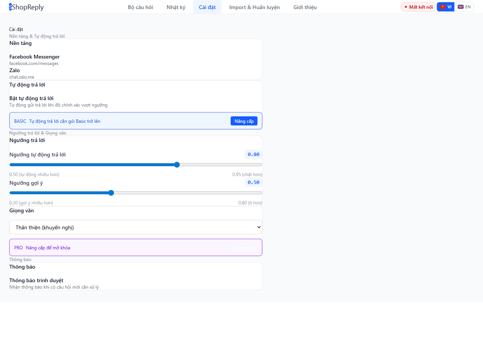Click the red Mất kết nối status indicator

418,6
